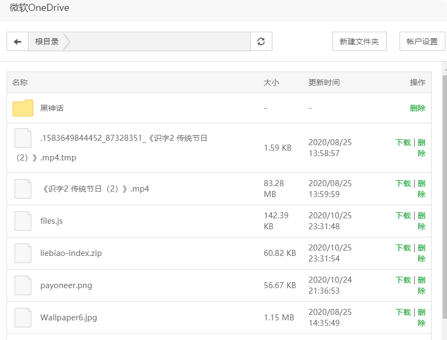Download Wallpaper6.jpg
The width and height of the screenshot is (447, 340).
coord(403,312)
